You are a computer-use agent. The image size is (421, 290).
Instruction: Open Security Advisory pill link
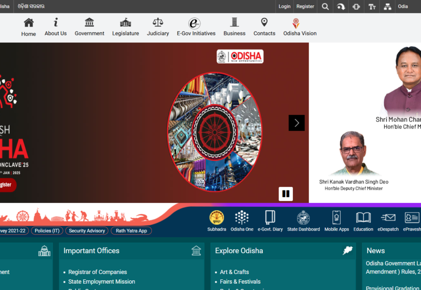pyautogui.click(x=87, y=231)
